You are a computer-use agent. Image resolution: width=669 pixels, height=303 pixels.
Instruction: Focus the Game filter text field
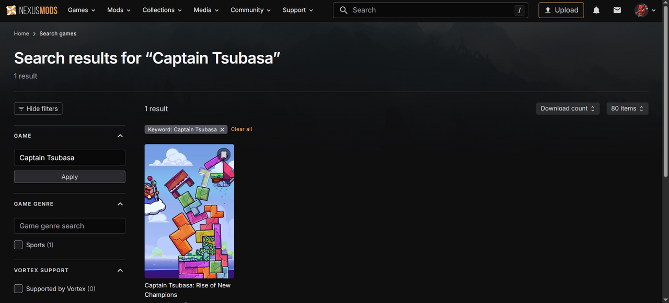pos(70,157)
